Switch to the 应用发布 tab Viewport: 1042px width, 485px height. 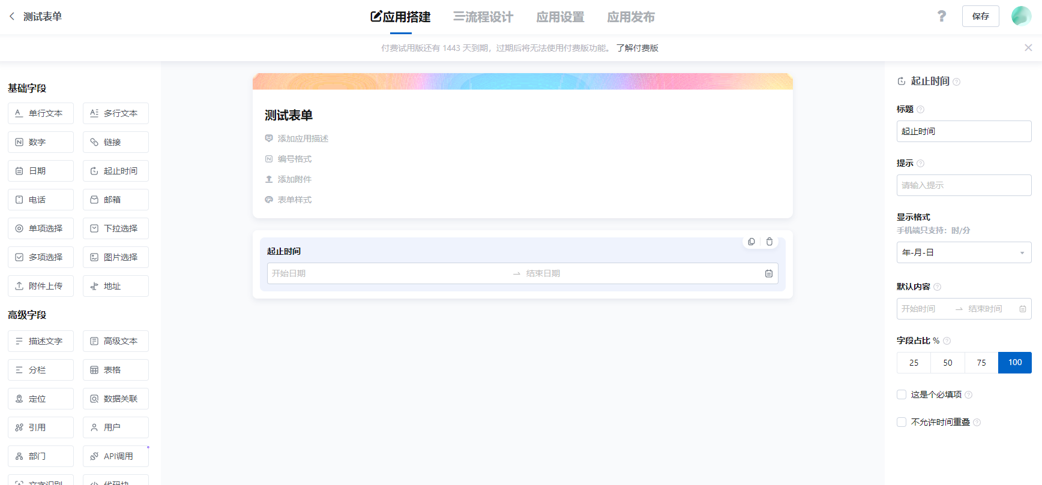[630, 17]
